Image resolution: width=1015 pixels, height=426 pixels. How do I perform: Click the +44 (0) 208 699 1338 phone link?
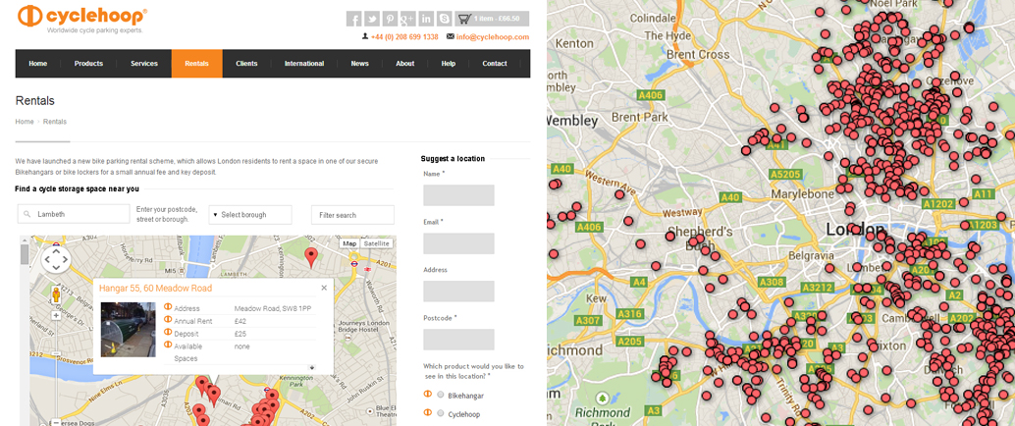point(404,37)
